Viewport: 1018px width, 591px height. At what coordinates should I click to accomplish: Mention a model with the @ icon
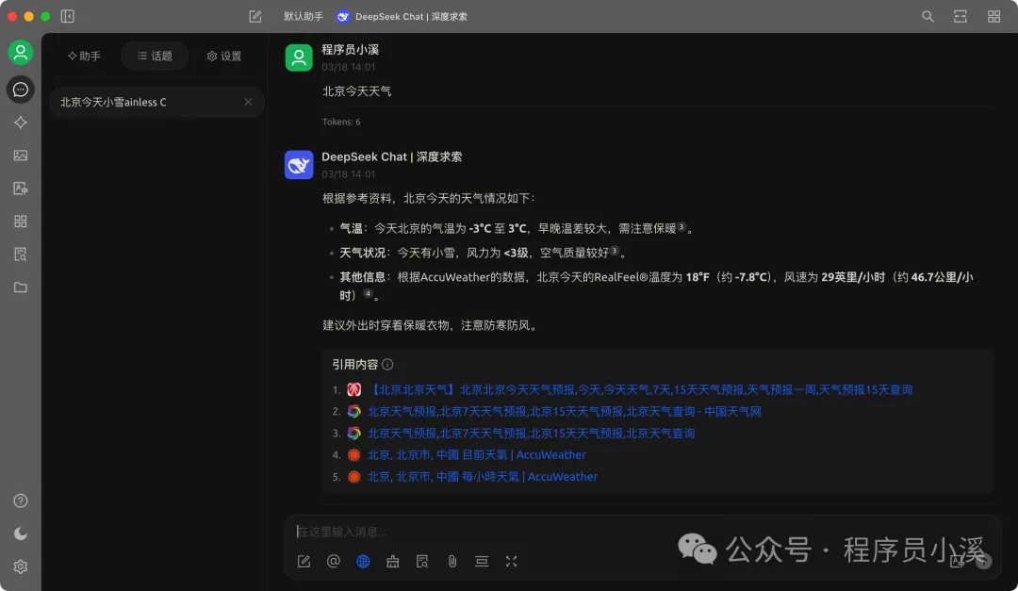click(333, 561)
